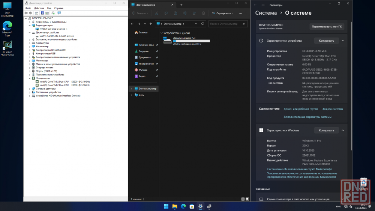Expand the Сетевые адаптеры device category

point(30,89)
